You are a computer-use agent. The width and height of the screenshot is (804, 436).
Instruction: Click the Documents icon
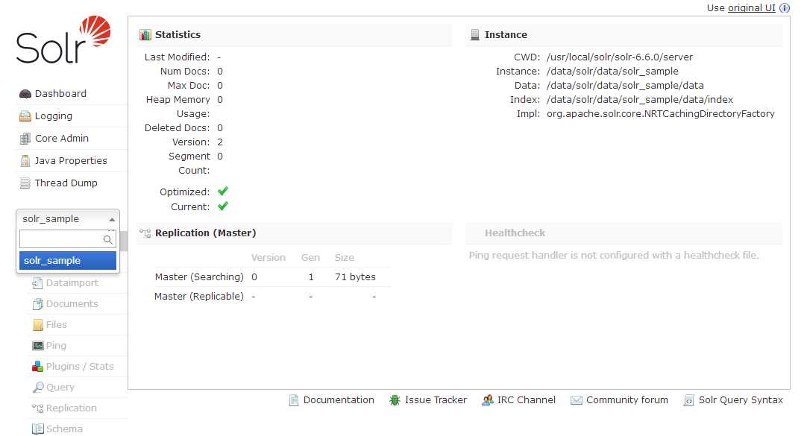[37, 304]
